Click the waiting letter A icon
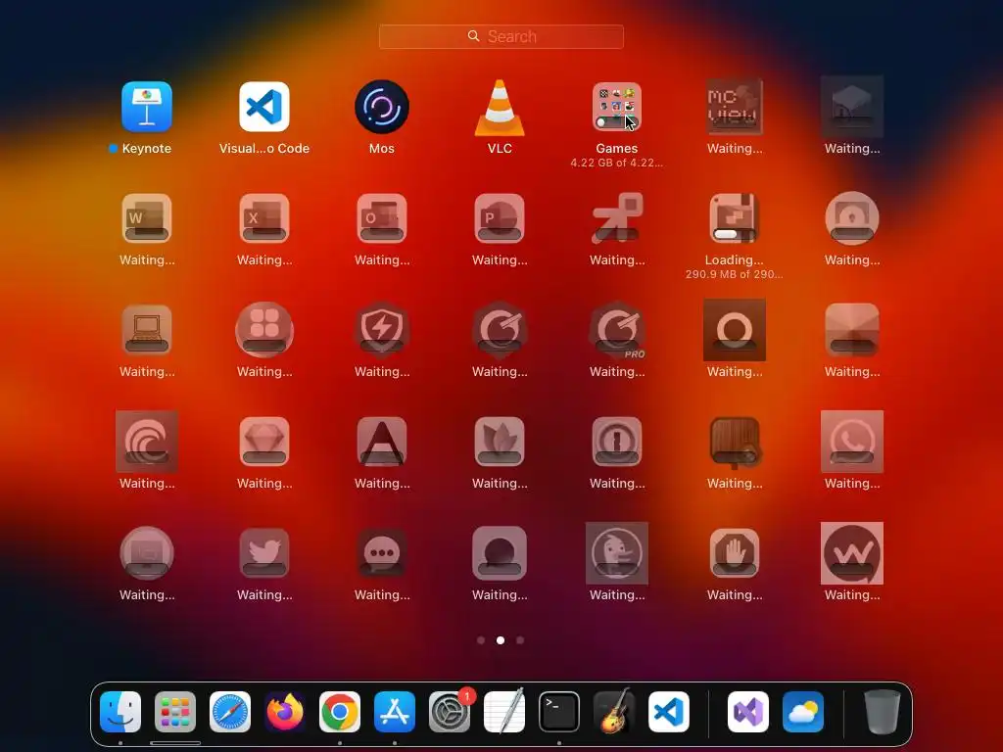Image resolution: width=1003 pixels, height=752 pixels. point(382,442)
